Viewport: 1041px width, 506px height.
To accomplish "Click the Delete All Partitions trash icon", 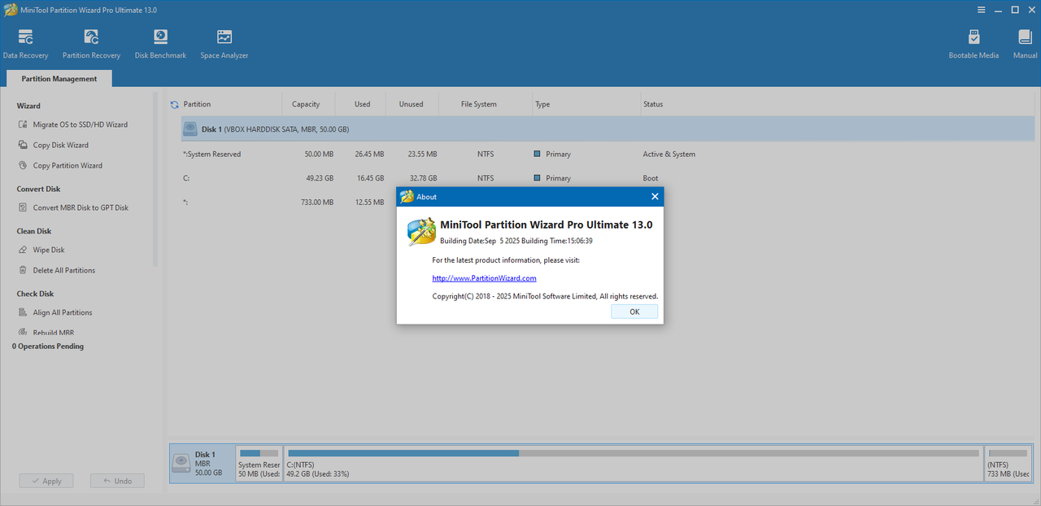I will pyautogui.click(x=24, y=270).
